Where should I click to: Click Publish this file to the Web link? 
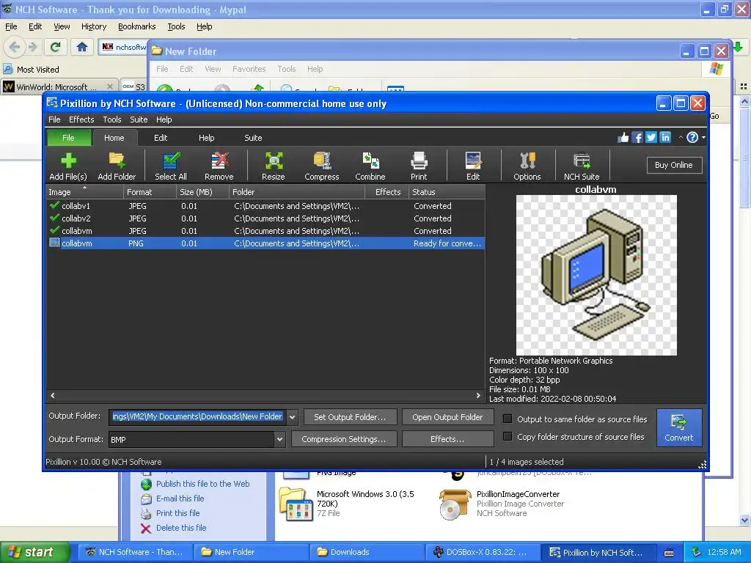click(202, 484)
